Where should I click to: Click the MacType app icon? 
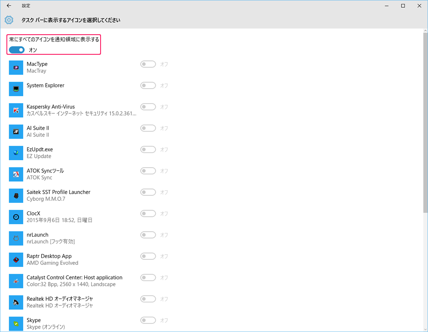16,67
